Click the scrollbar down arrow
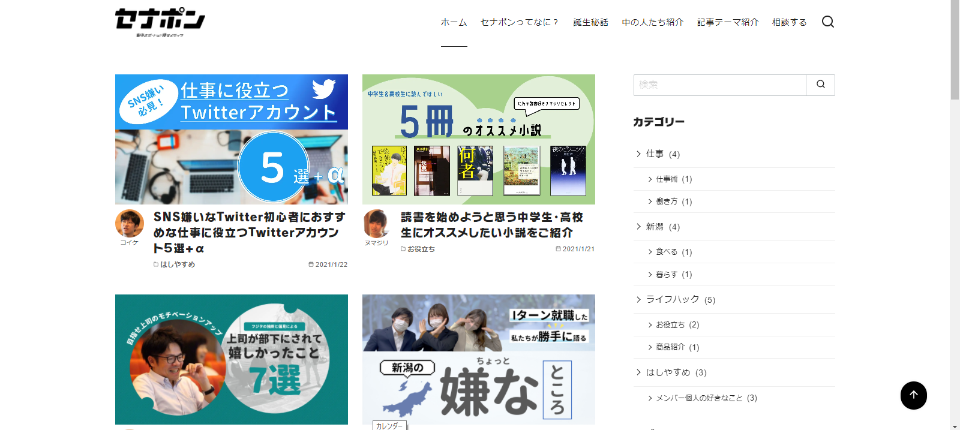This screenshot has height=430, width=960. pyautogui.click(x=955, y=426)
